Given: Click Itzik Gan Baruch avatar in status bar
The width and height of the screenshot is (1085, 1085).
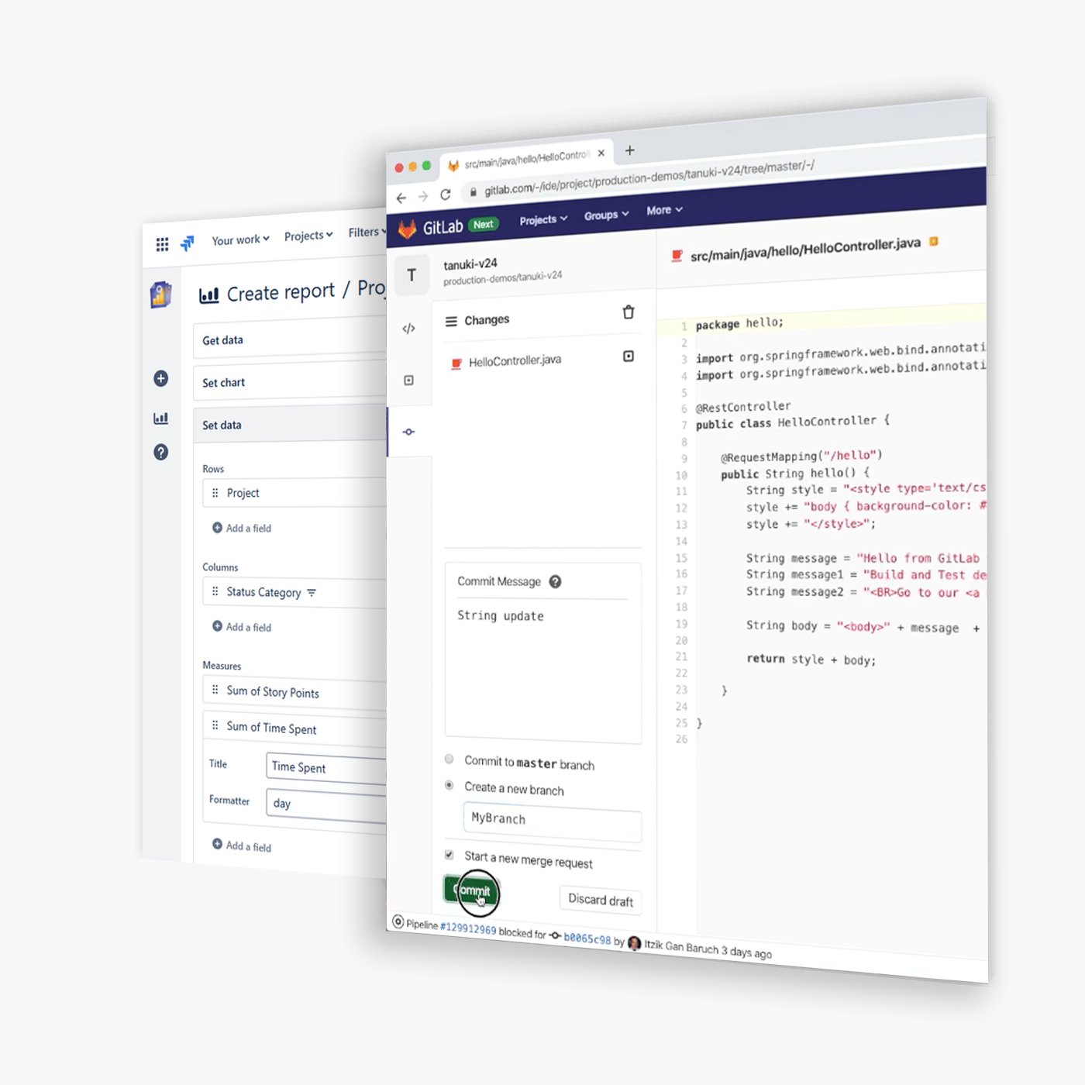Looking at the screenshot, I should [x=635, y=943].
